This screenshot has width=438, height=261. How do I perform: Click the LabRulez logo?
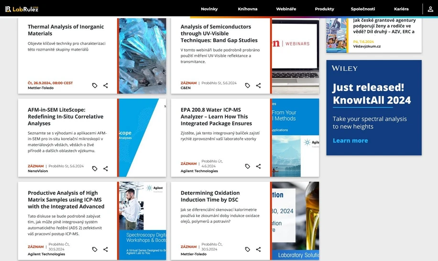(22, 9)
